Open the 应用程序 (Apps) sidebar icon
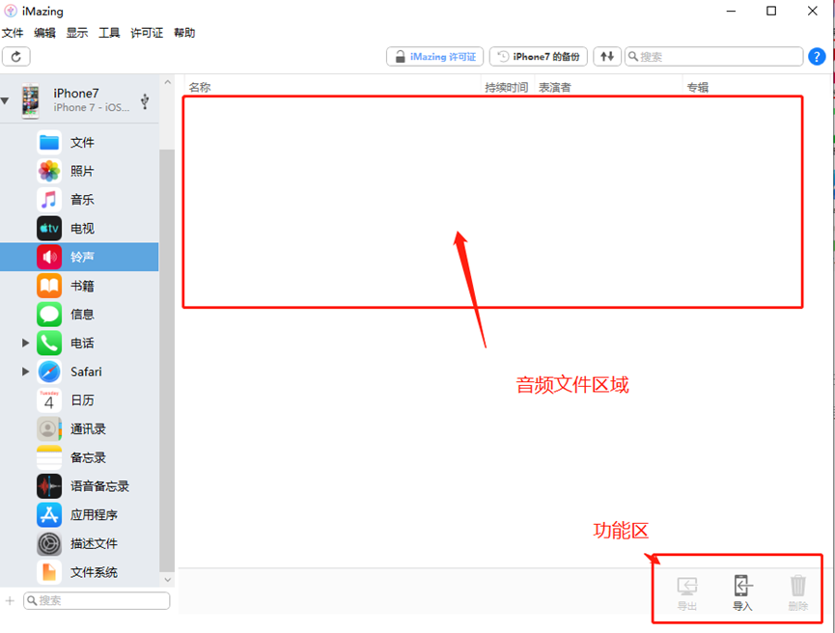 click(x=49, y=515)
